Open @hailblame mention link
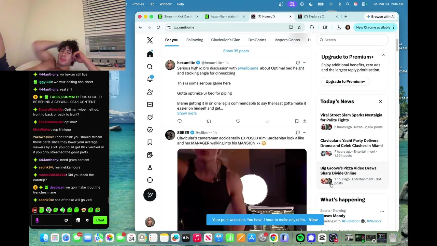 tap(248, 68)
